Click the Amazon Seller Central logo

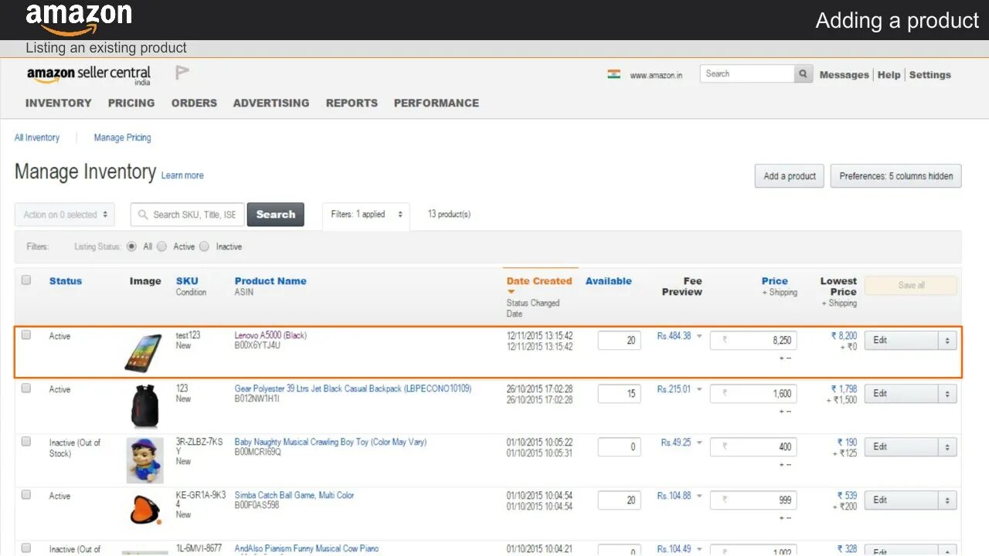pos(89,76)
